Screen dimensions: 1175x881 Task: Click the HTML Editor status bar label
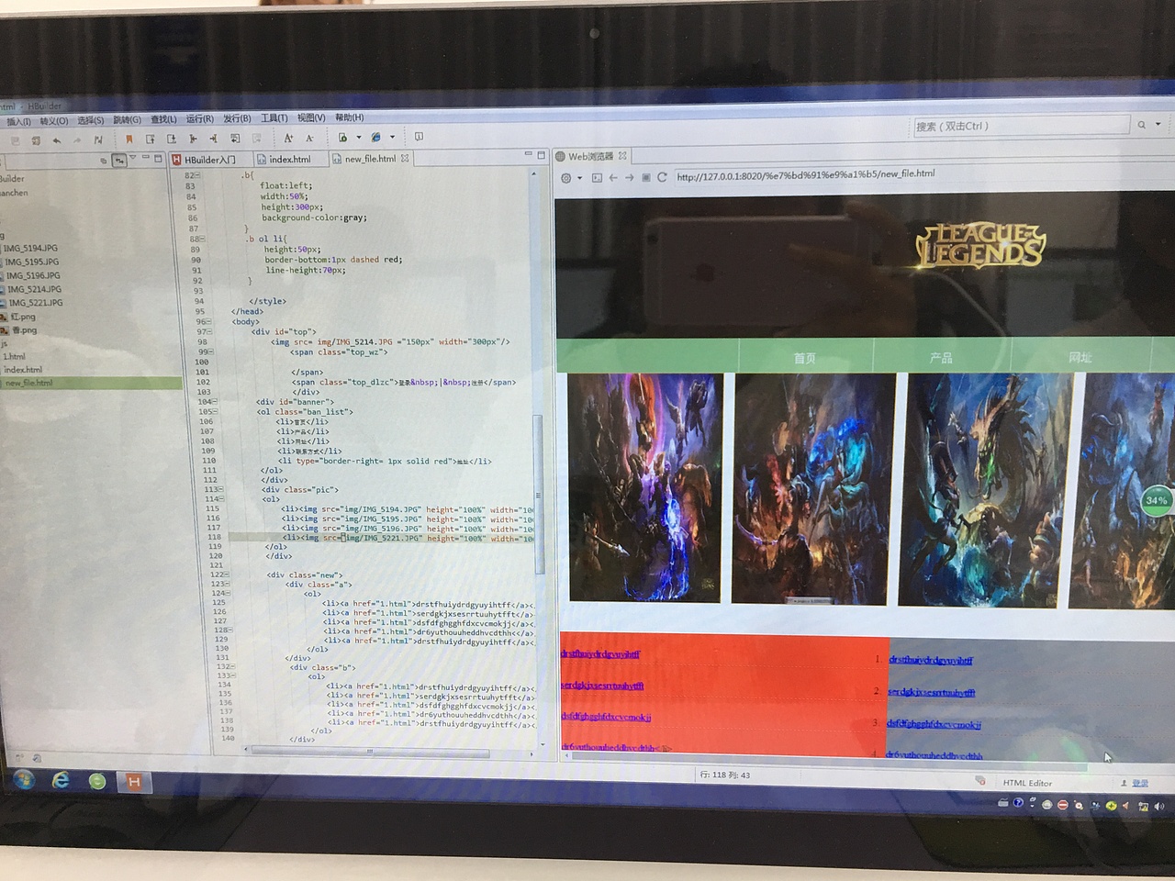(1027, 783)
